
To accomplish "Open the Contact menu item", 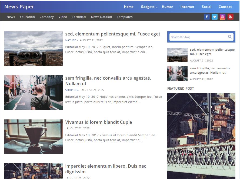I will tap(225, 7).
